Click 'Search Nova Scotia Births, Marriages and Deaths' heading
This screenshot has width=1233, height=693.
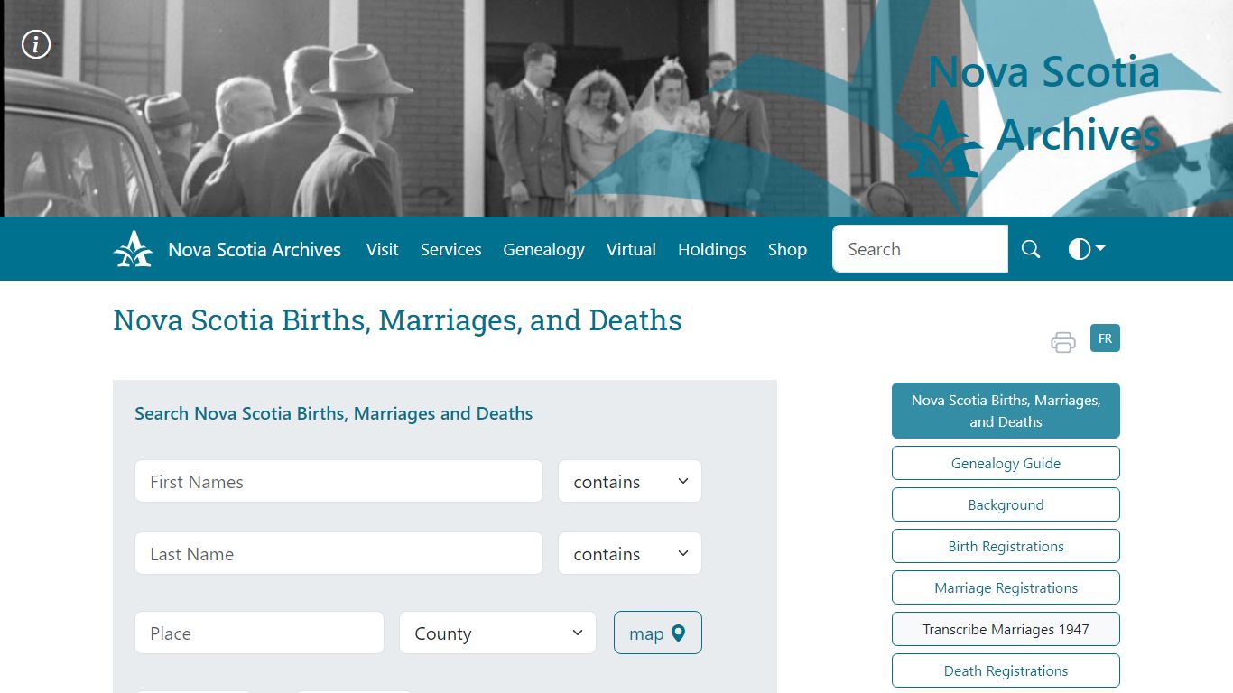(x=333, y=413)
